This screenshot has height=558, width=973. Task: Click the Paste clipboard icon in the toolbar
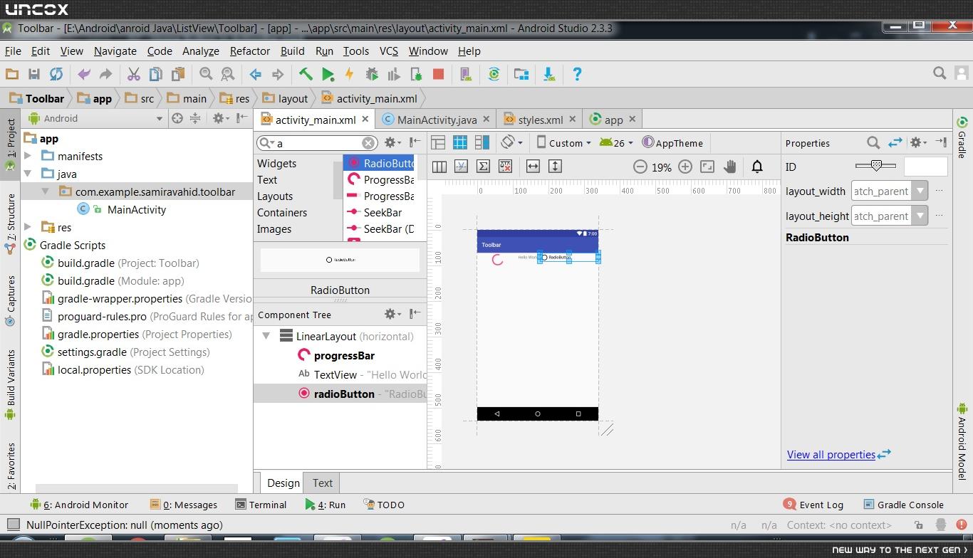[x=177, y=74]
